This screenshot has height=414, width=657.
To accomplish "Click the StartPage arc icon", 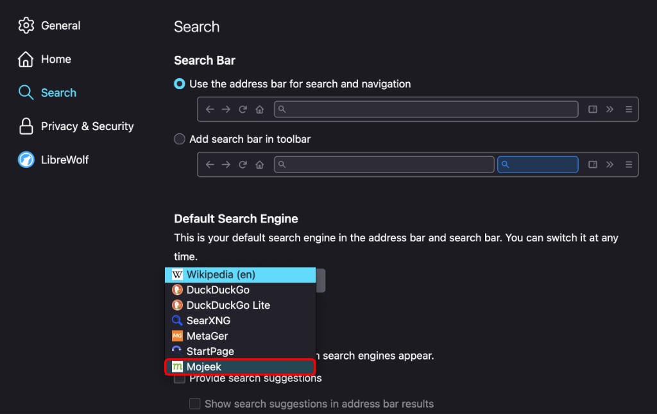I will (177, 349).
